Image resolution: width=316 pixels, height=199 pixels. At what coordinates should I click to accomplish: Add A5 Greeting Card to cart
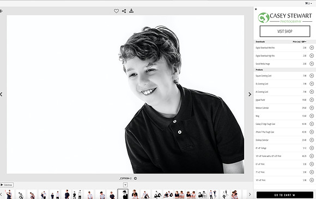point(312,92)
